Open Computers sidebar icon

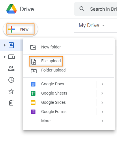tap(11, 57)
